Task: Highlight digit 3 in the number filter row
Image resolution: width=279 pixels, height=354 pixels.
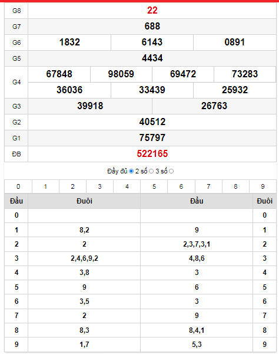Action: 99,186
